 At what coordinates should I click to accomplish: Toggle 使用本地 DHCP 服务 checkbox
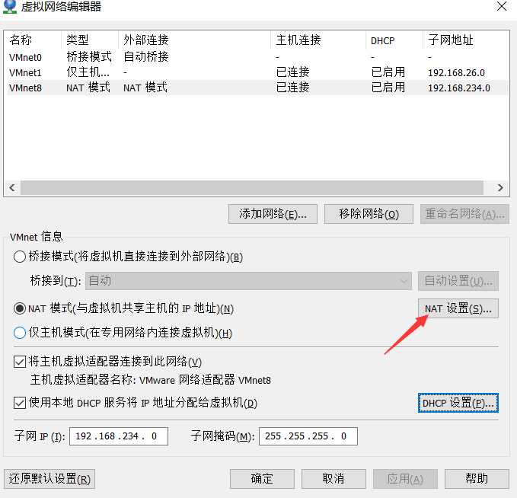pyautogui.click(x=20, y=403)
